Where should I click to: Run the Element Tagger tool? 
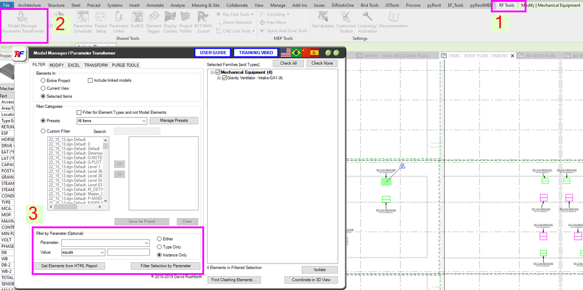[x=153, y=23]
